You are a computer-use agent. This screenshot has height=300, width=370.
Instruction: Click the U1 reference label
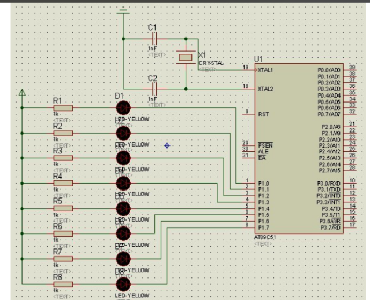[260, 59]
